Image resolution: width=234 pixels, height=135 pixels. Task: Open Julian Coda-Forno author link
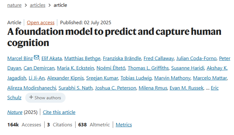196,58
